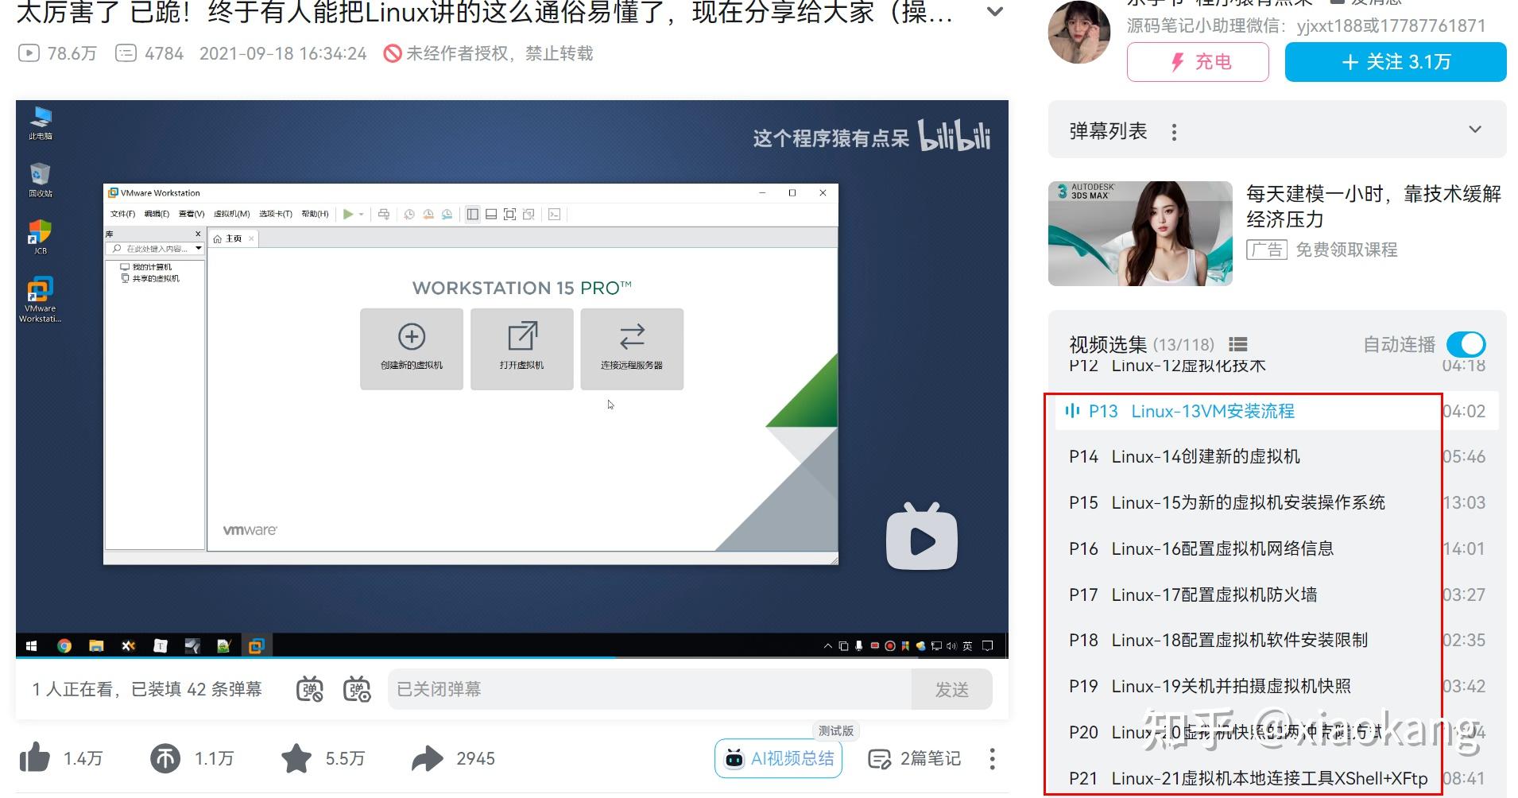The width and height of the screenshot is (1518, 798).
Task: Open VMware library search dropdown arrow
Action: [199, 249]
